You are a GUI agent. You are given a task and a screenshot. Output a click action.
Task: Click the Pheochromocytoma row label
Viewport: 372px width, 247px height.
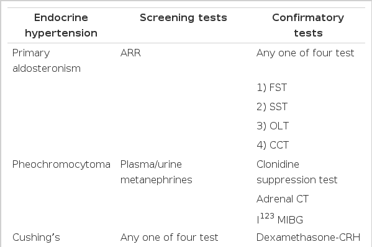[x=61, y=165]
